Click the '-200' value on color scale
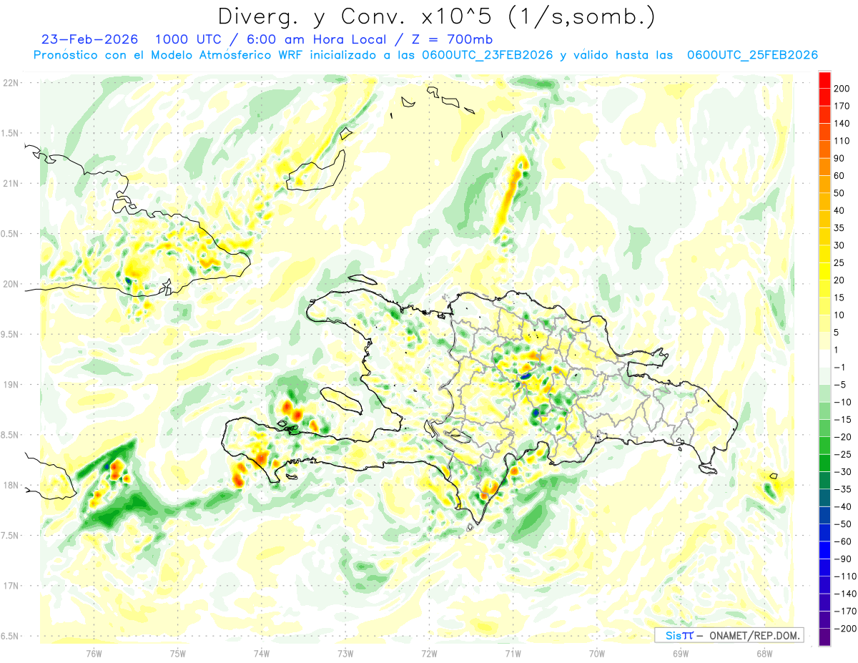 click(x=844, y=629)
